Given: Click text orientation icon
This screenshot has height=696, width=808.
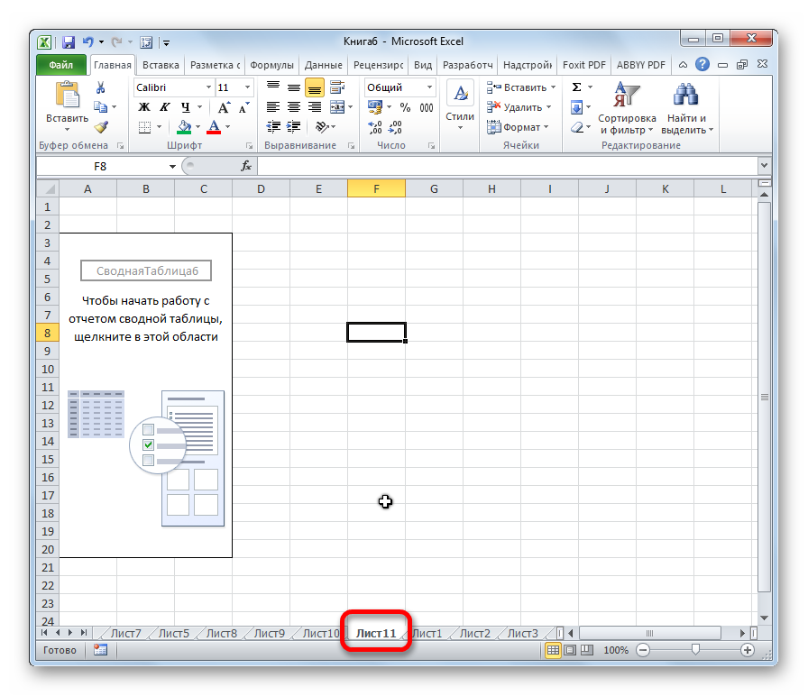Looking at the screenshot, I should click(322, 127).
